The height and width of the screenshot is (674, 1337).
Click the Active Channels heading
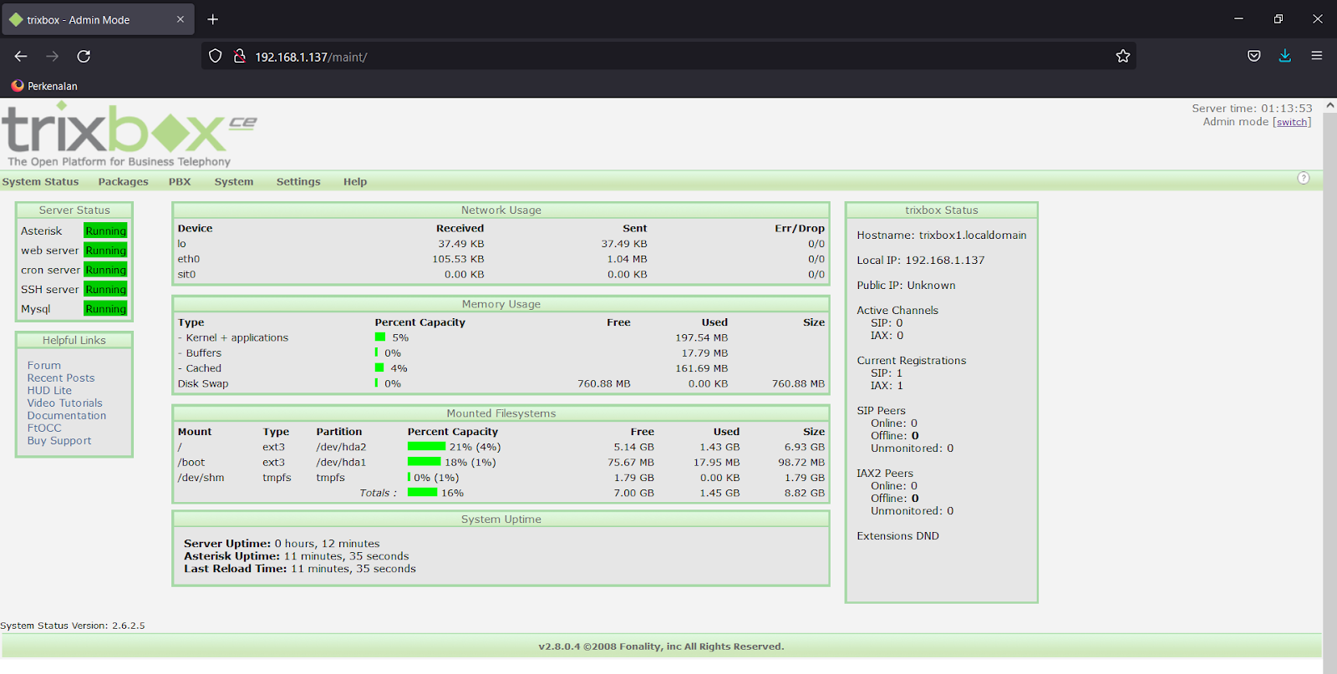pyautogui.click(x=897, y=310)
